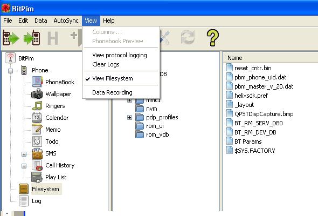
Task: Select the Filesystem tree label
Action: tap(45, 189)
